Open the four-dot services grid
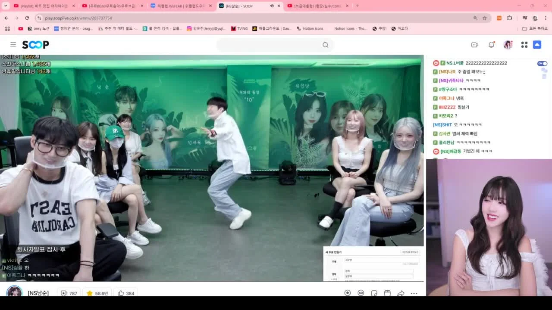 point(524,45)
